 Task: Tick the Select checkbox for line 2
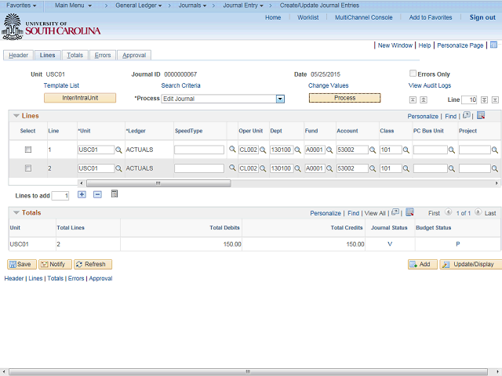pyautogui.click(x=28, y=168)
